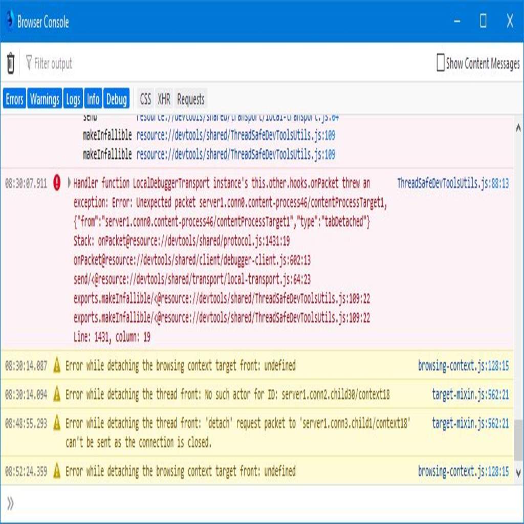Open target-mixin.js:562:21 link at 08:48:55.293
The image size is (524, 524).
click(470, 423)
